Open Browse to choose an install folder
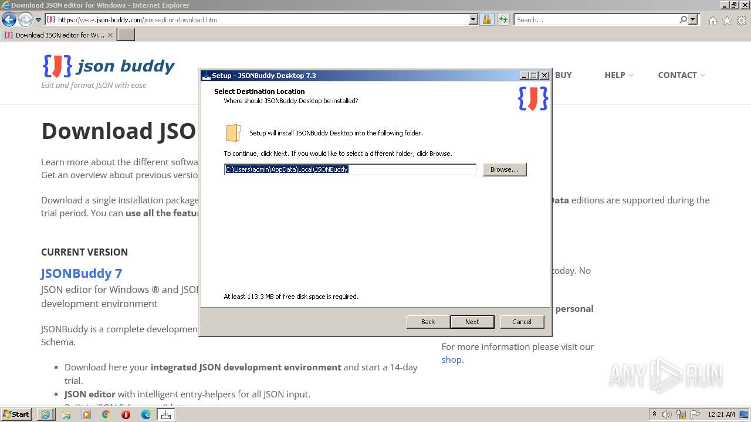Screen dimensions: 751x422 (x=504, y=169)
